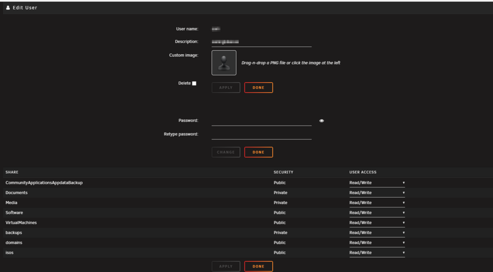Click the SHARE column header
The width and height of the screenshot is (493, 272).
(x=12, y=172)
